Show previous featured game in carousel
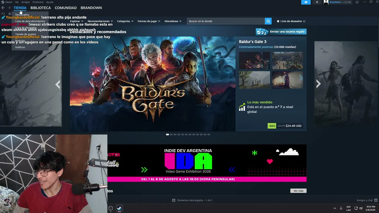The height and width of the screenshot is (213, 379). tap(58, 84)
